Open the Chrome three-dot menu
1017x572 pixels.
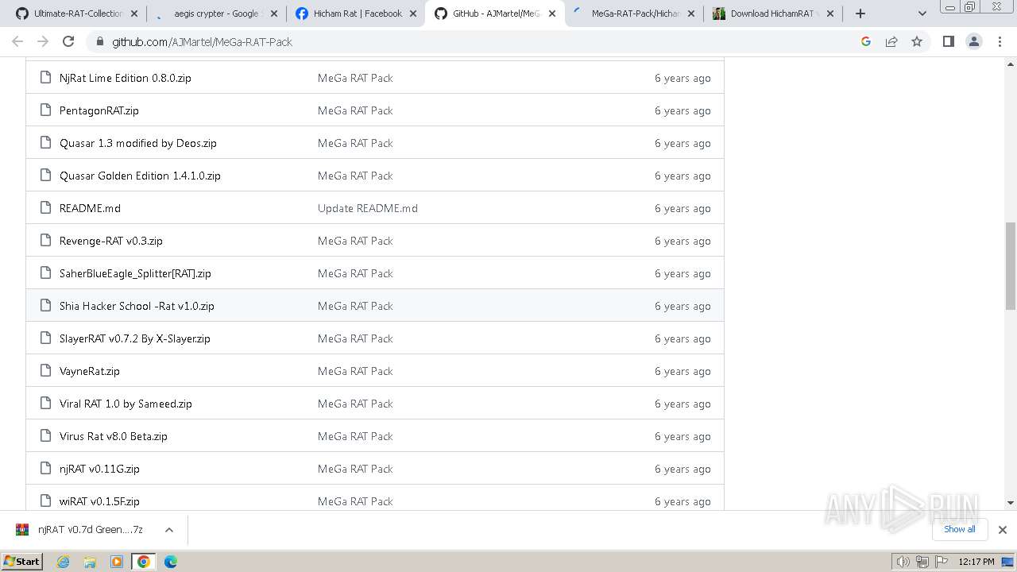[x=1000, y=41]
